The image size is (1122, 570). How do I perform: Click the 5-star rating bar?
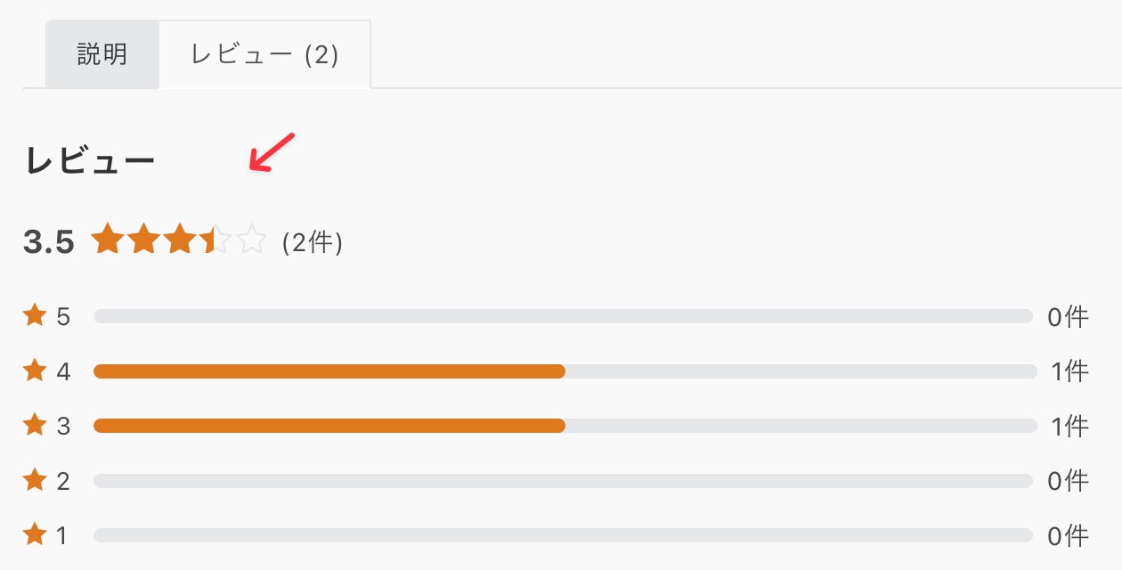[x=563, y=316]
